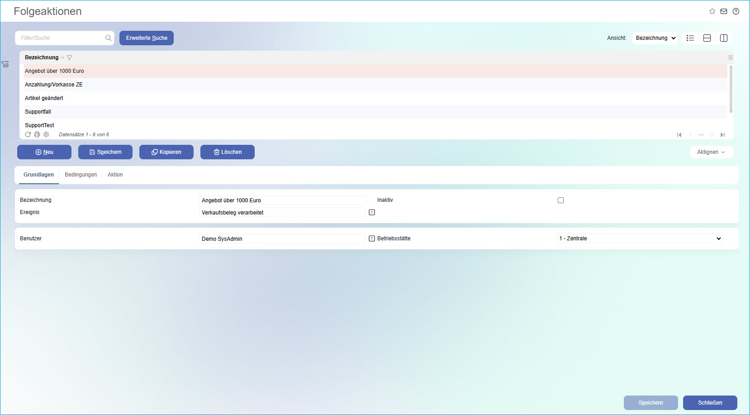The width and height of the screenshot is (750, 415).
Task: Select vertical split view layout icon
Action: (724, 38)
